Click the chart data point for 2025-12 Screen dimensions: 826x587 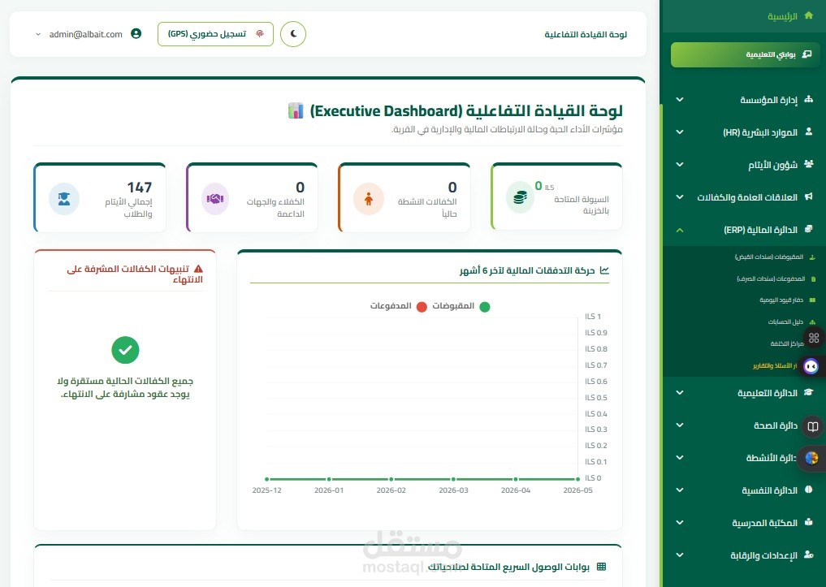tap(267, 479)
